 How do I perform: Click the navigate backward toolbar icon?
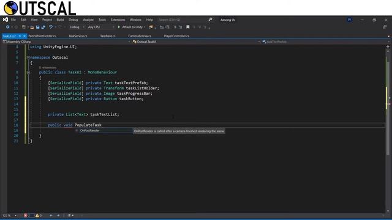tap(8, 27)
